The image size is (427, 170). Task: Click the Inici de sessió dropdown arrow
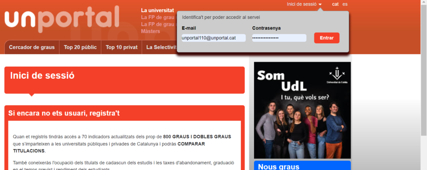(320, 5)
